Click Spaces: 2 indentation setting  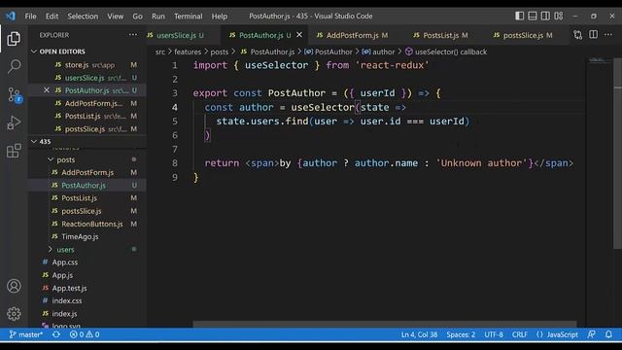[x=461, y=334]
